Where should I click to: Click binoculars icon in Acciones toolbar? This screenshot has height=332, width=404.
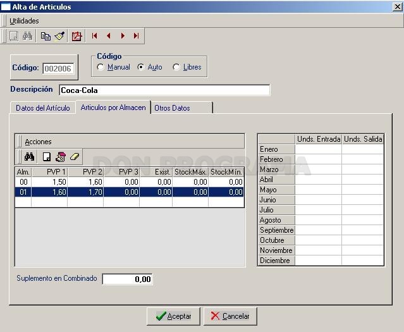pyautogui.click(x=29, y=156)
